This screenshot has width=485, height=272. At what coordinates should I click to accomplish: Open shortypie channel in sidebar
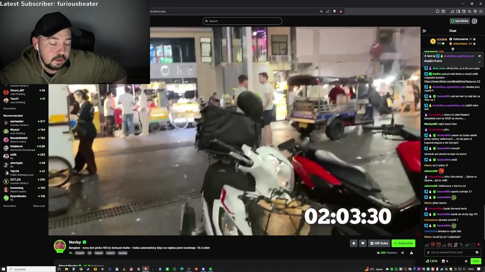pyautogui.click(x=24, y=164)
